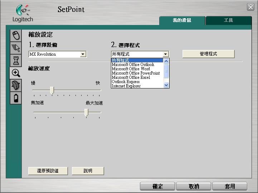Viewport: 258px width, 193px height.
Task: Choose Internet Explorer from list
Action: click(137, 86)
